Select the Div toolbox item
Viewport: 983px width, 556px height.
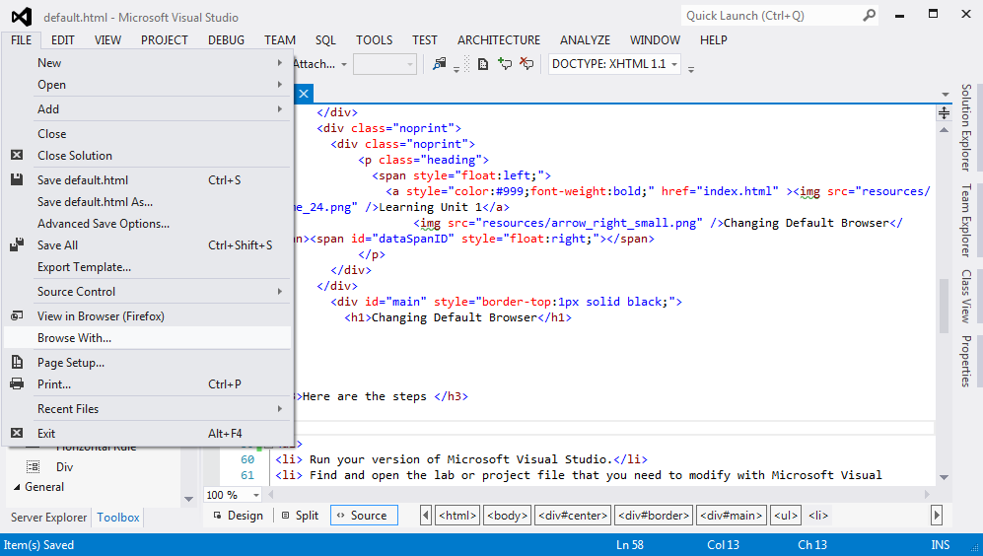click(64, 466)
